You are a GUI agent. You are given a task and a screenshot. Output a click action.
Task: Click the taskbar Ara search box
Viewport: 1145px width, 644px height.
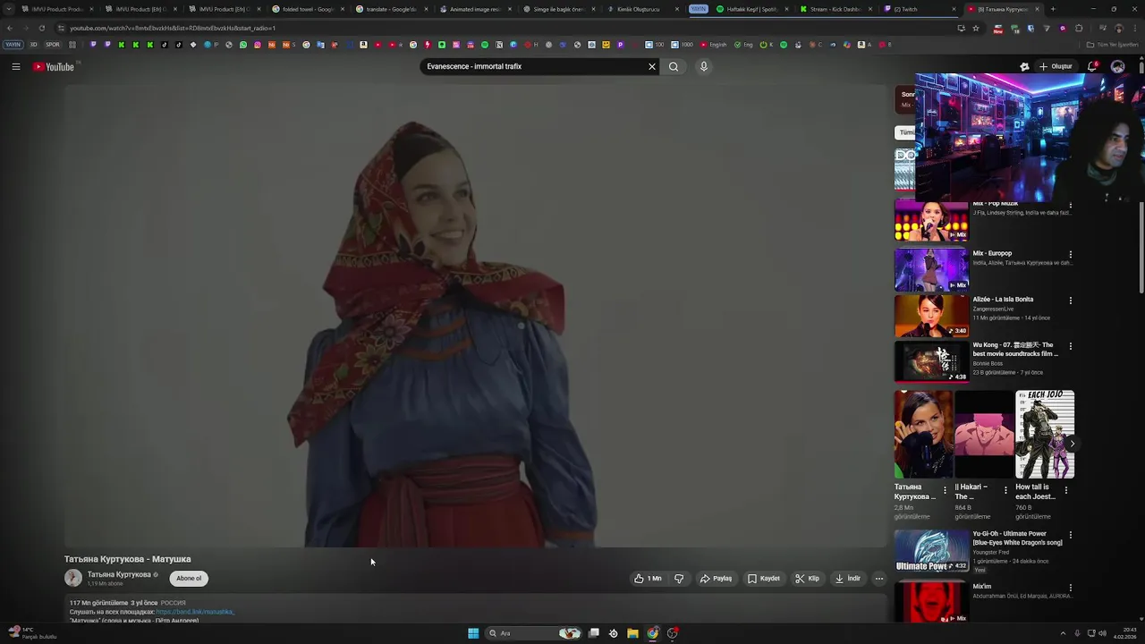click(533, 633)
